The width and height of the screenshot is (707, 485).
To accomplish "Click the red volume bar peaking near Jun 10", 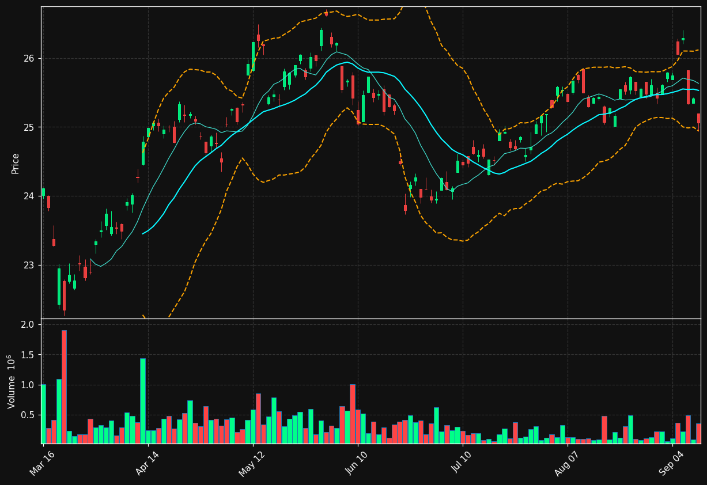I will [x=353, y=414].
